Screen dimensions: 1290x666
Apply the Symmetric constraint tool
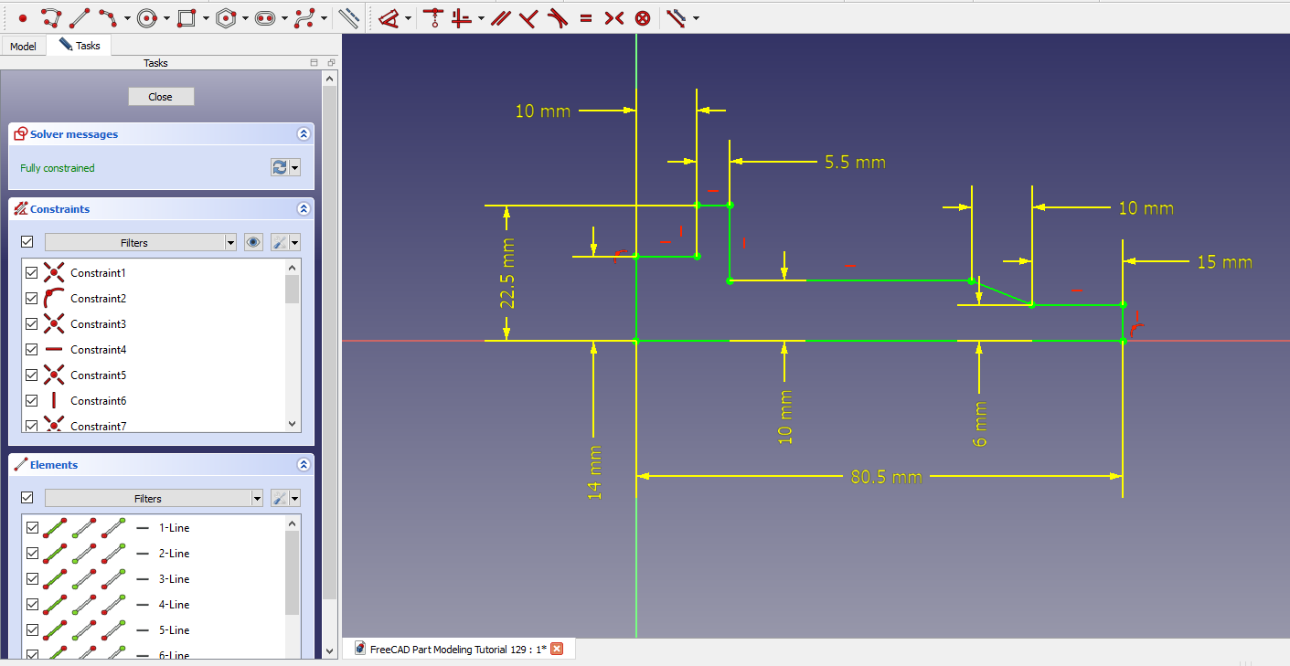coord(614,17)
